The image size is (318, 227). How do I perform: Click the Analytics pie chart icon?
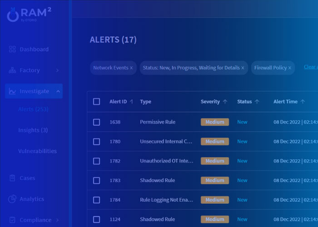click(12, 199)
